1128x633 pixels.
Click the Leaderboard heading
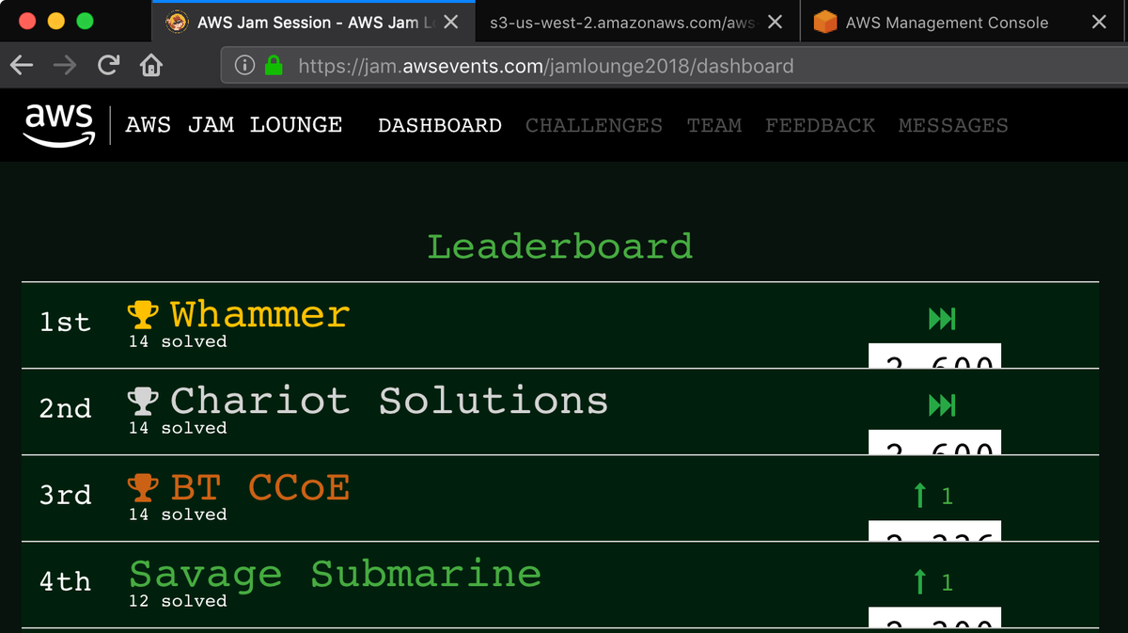(560, 246)
